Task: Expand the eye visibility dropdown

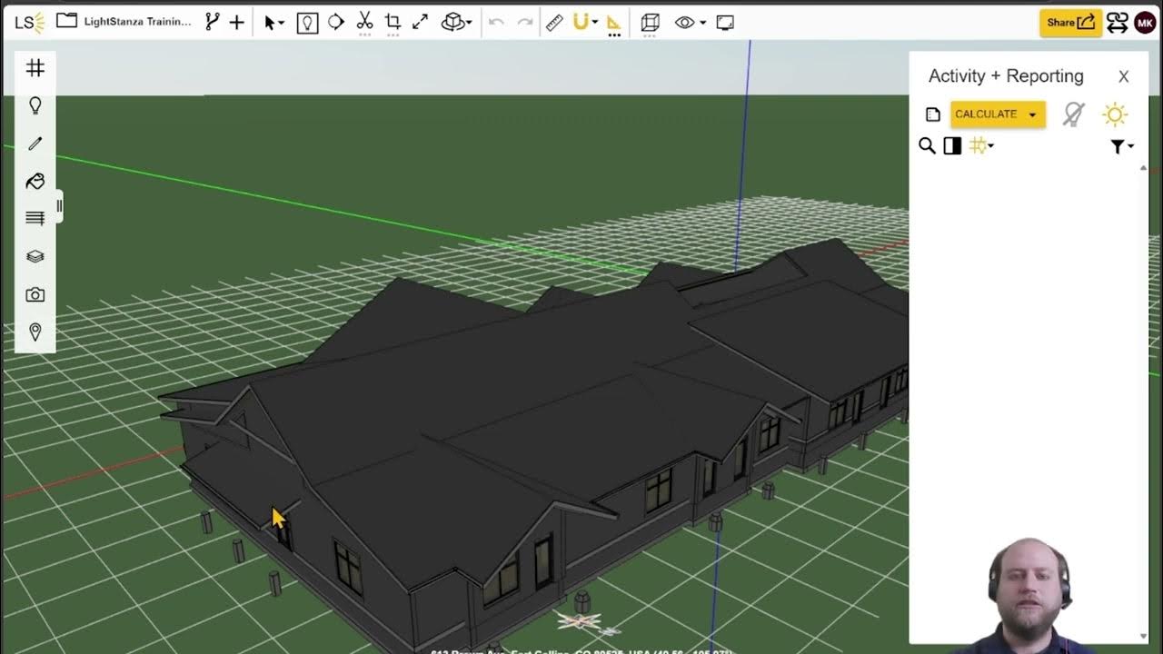Action: tap(702, 23)
